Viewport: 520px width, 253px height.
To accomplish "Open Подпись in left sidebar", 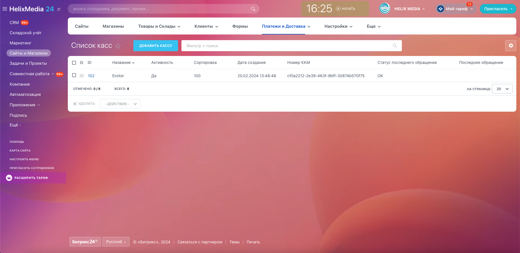I will tap(18, 115).
